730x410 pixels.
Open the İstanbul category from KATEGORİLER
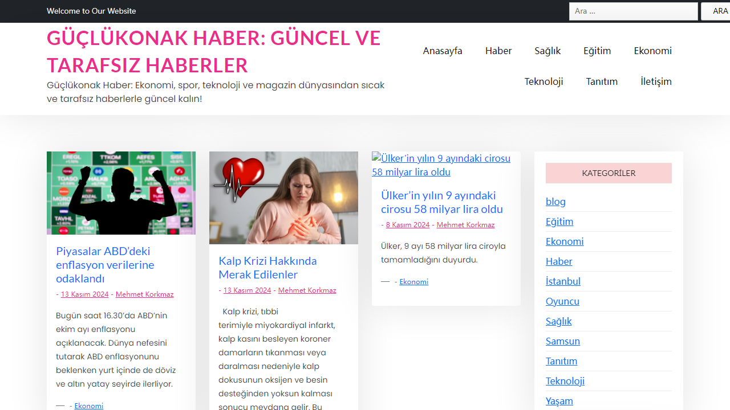pos(563,281)
